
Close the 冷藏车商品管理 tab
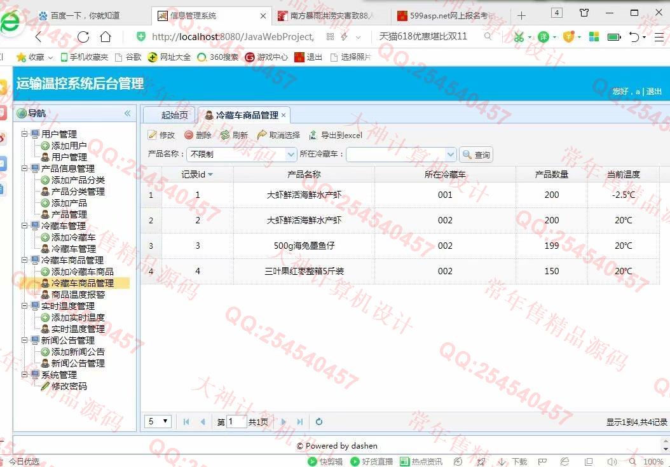click(x=284, y=115)
